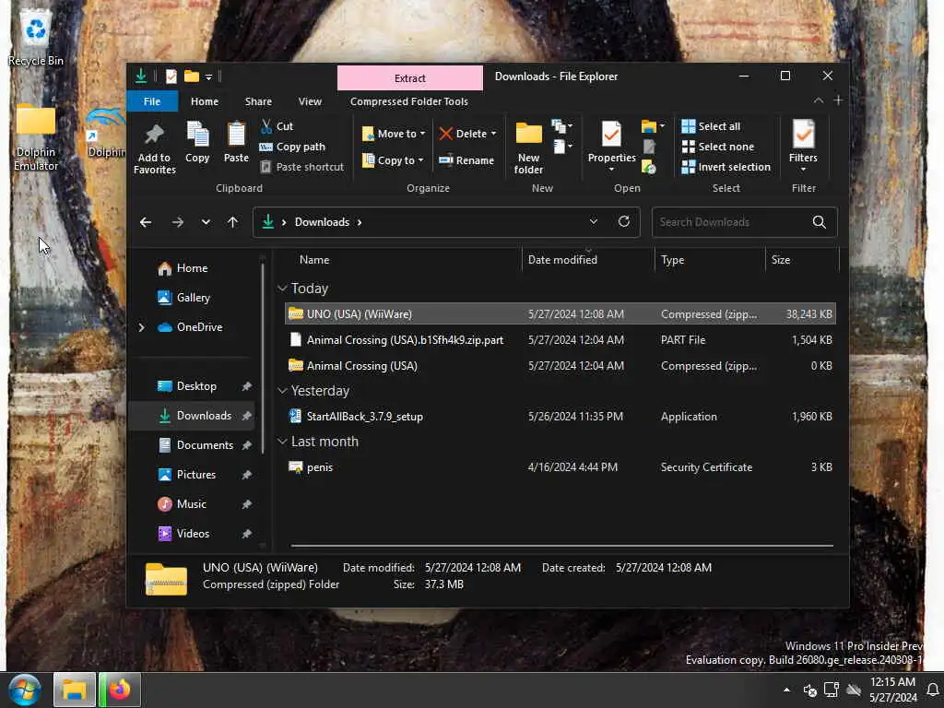Viewport: 944px width, 708px height.
Task: Click the History icon in Open group
Action: point(649,167)
